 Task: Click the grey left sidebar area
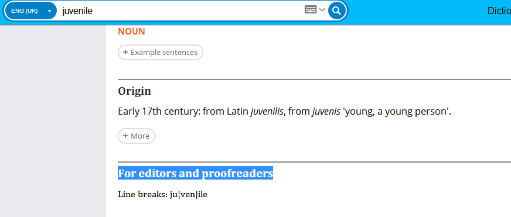pos(53,120)
